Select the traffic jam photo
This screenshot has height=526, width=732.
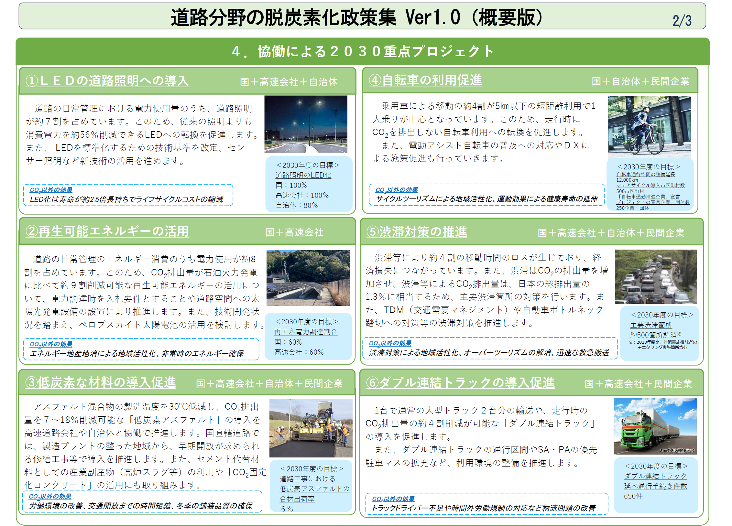pyautogui.click(x=655, y=277)
